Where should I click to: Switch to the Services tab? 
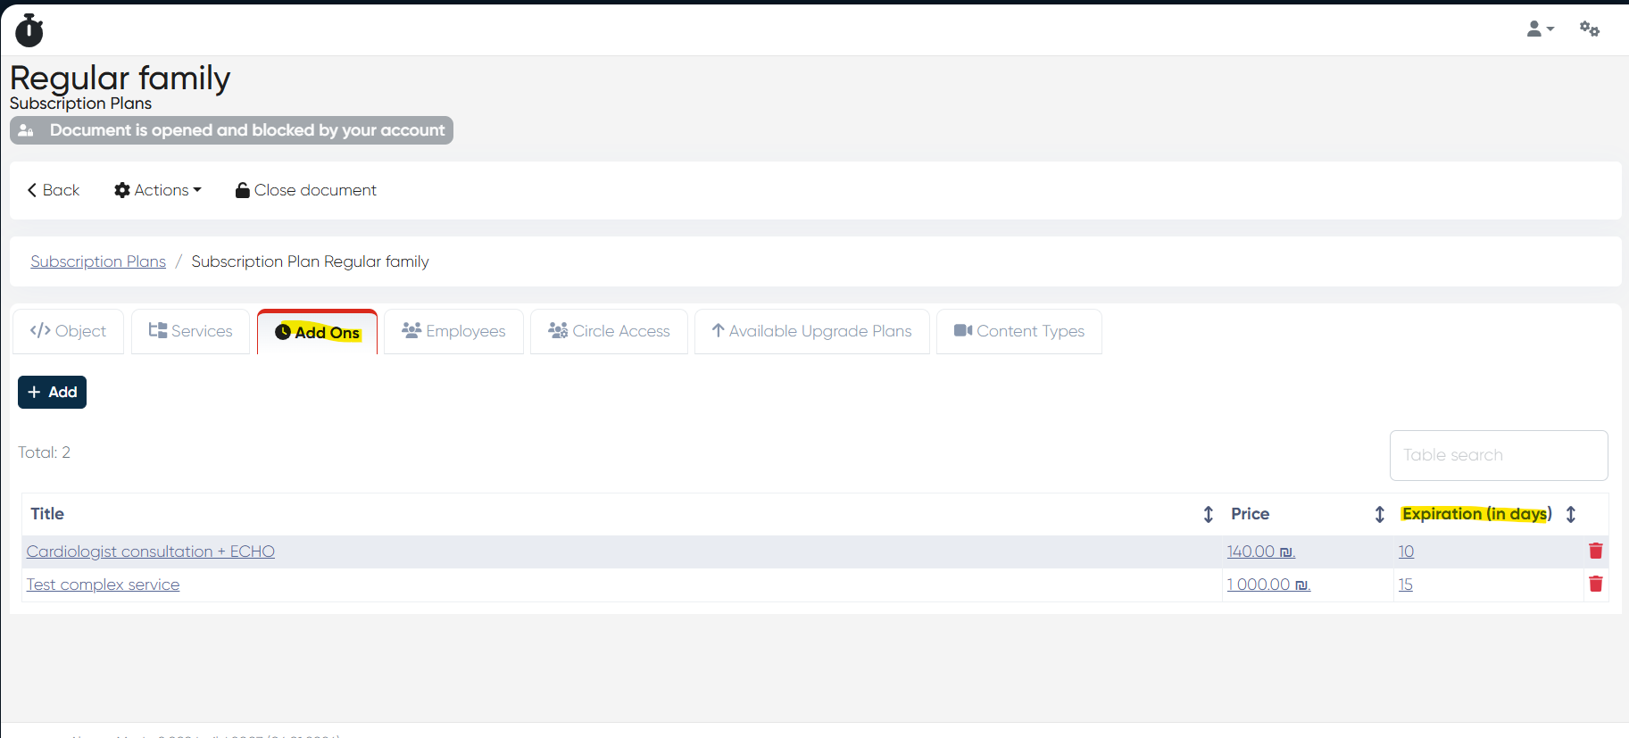coord(190,331)
